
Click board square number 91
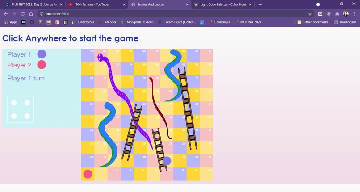206,55
